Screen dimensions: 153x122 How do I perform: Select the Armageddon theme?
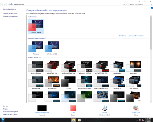coord(52,83)
